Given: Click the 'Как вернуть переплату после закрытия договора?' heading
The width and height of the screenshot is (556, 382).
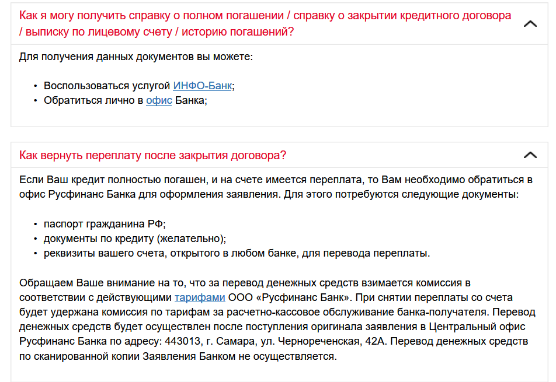Looking at the screenshot, I should 152,156.
